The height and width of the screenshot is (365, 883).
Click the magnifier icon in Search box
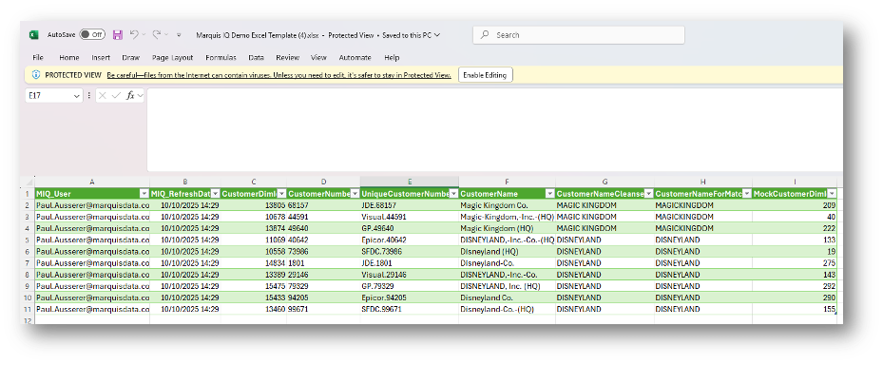pyautogui.click(x=485, y=35)
